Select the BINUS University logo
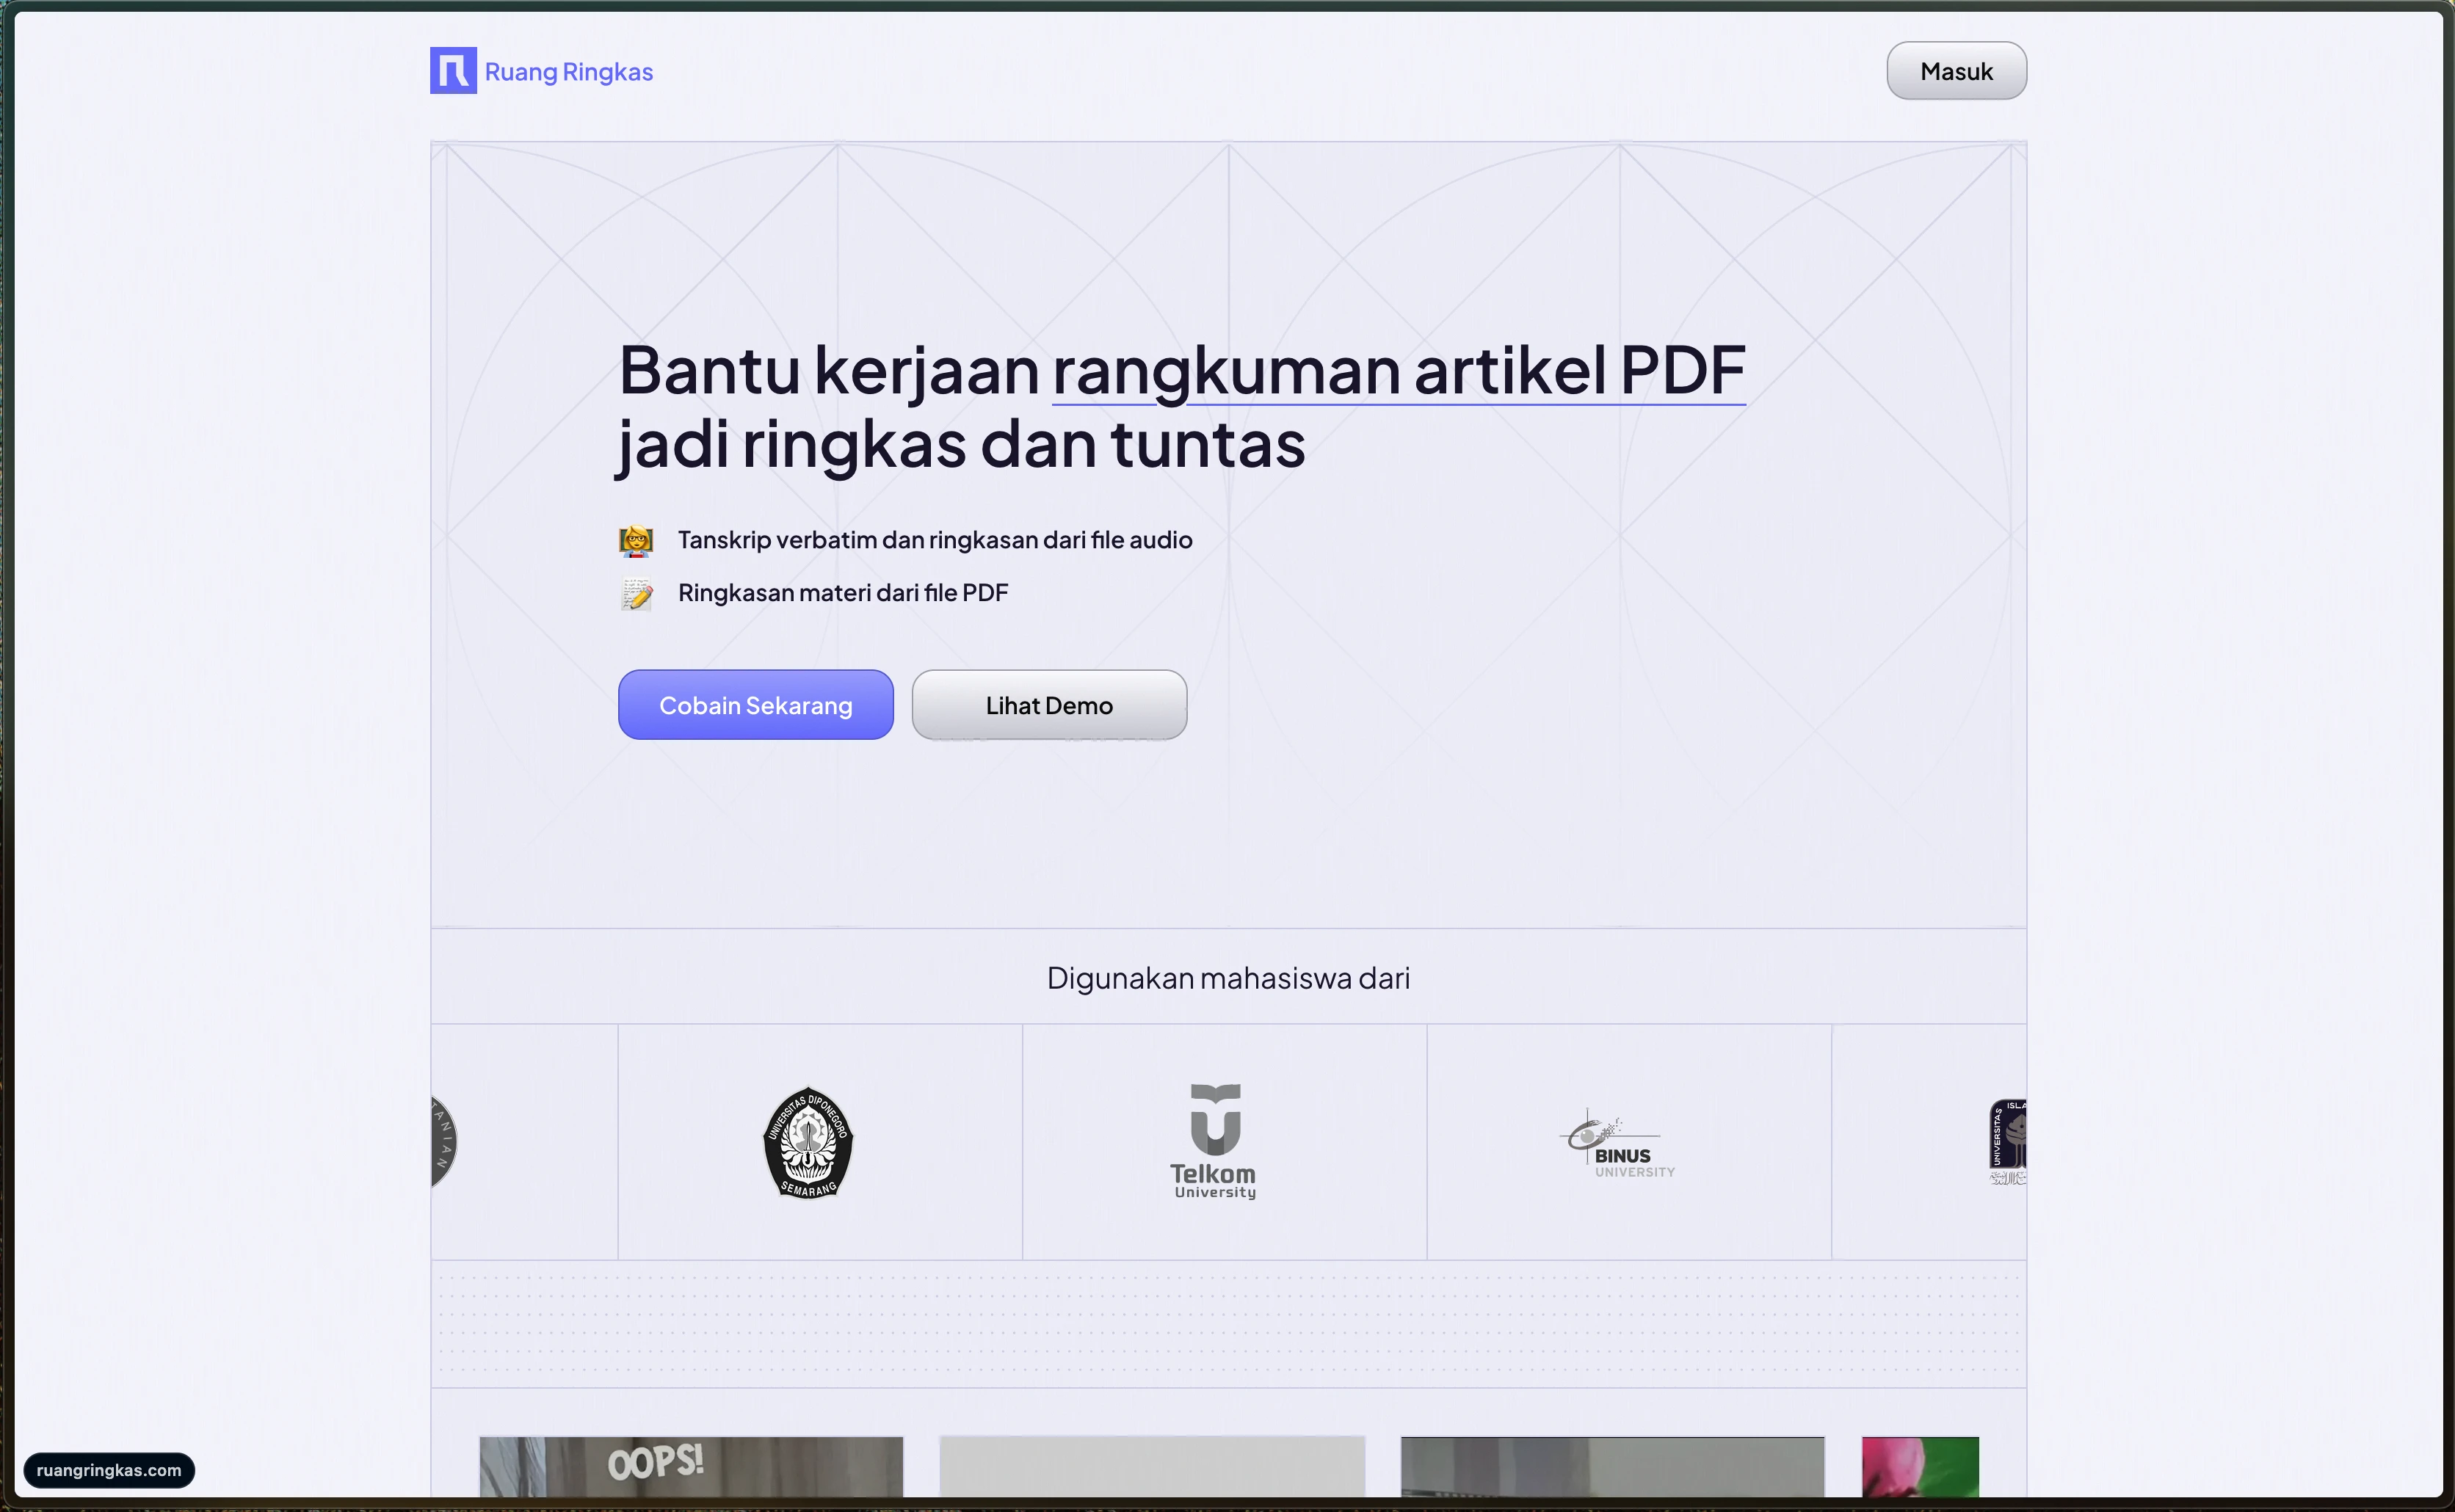Screen dimensions: 2455x1512 (x=1617, y=1145)
